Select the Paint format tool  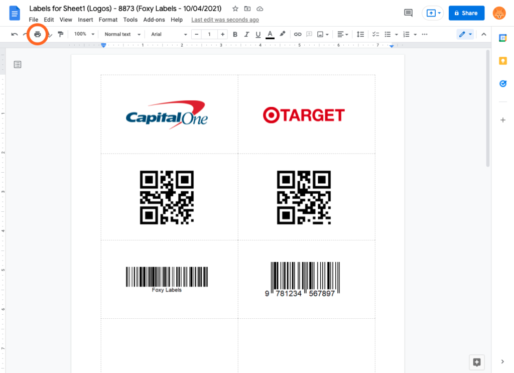[61, 34]
